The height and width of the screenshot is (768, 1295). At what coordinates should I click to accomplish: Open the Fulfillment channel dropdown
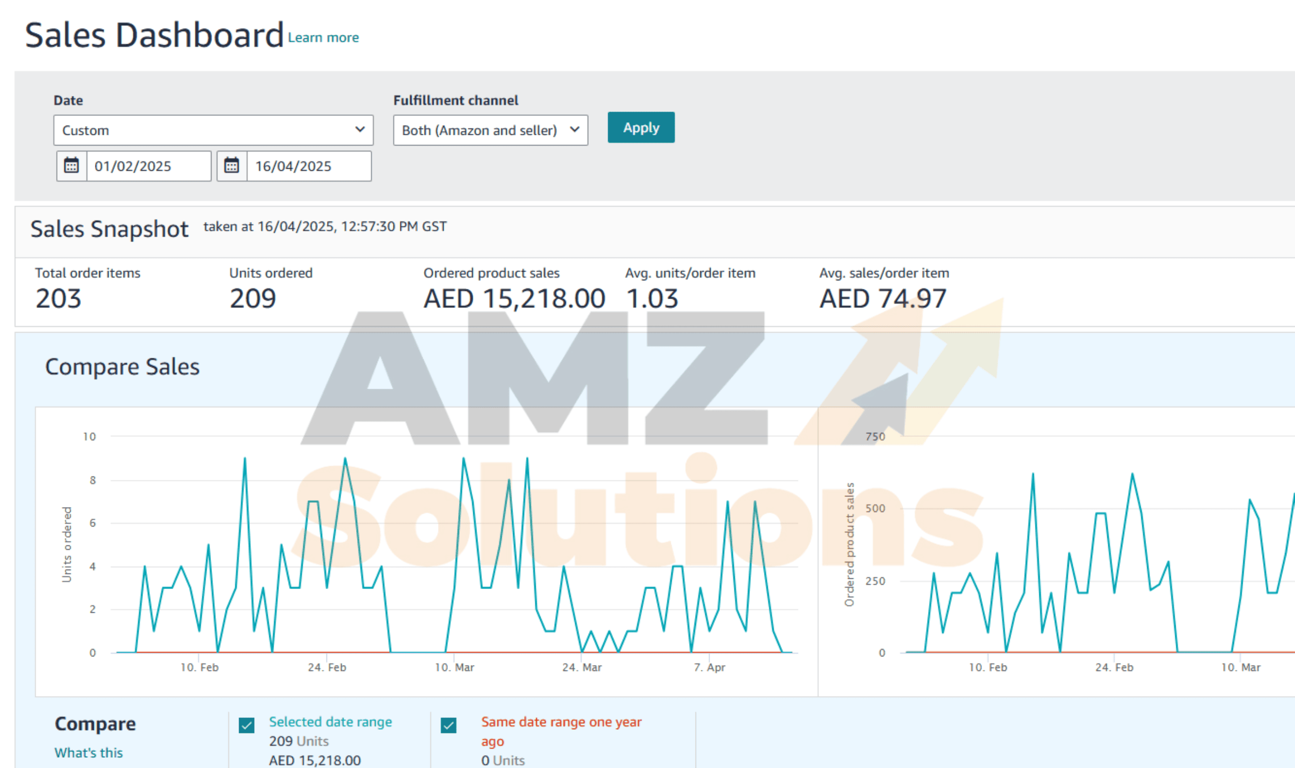[490, 130]
